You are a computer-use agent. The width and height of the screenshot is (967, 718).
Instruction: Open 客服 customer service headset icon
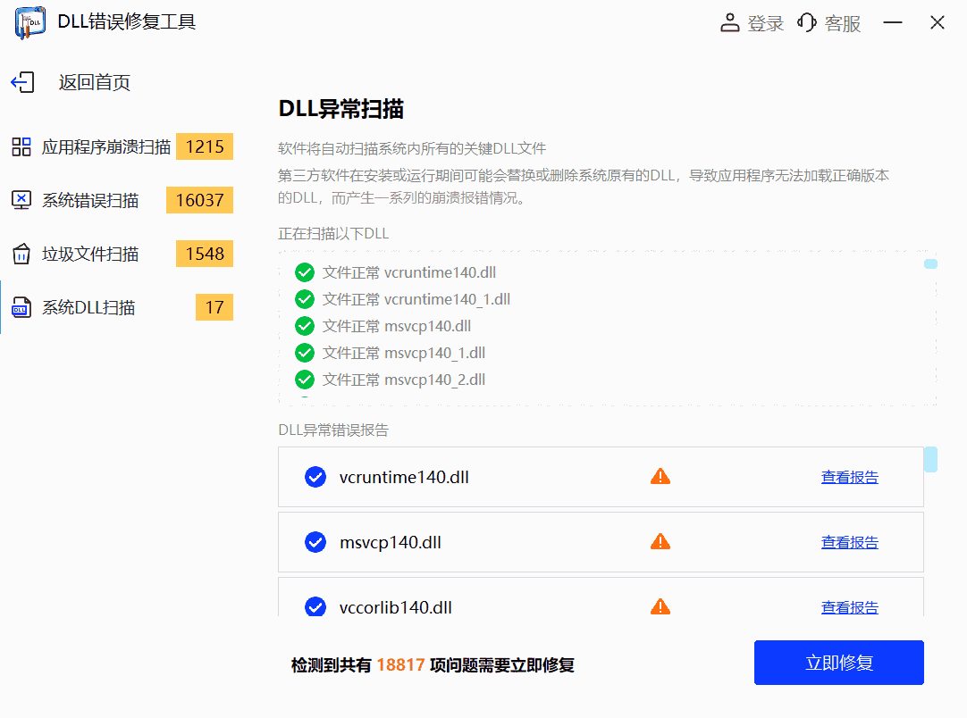point(808,22)
